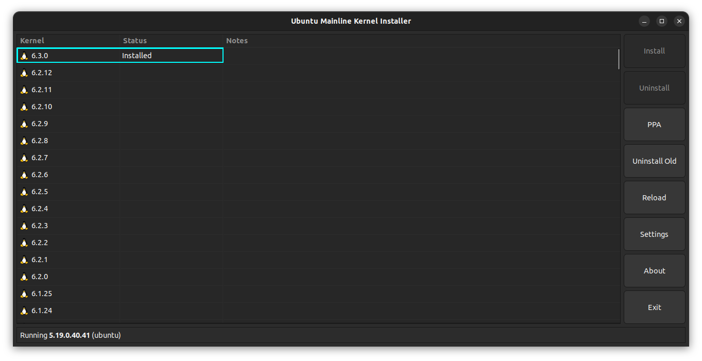Click the penguin icon beside kernel 6.2.10

pyautogui.click(x=24, y=107)
